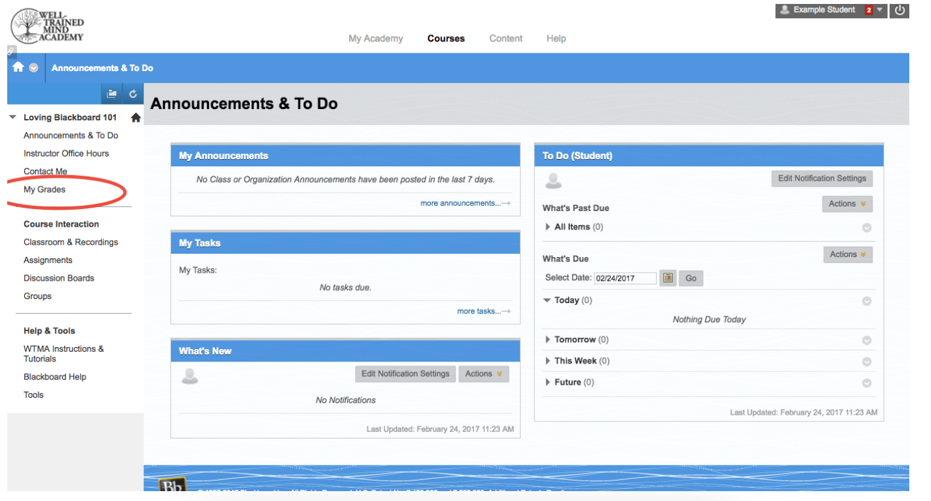Open the display course menu folder icon
The image size is (931, 501).
pyautogui.click(x=112, y=93)
